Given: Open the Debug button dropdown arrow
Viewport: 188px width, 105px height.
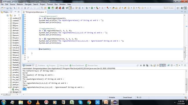Looking at the screenshot, I should pyautogui.click(x=89, y=8).
